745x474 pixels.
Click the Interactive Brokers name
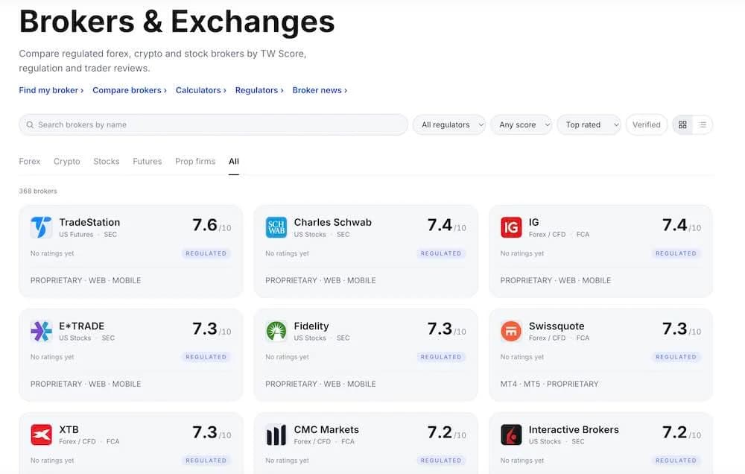coord(574,429)
